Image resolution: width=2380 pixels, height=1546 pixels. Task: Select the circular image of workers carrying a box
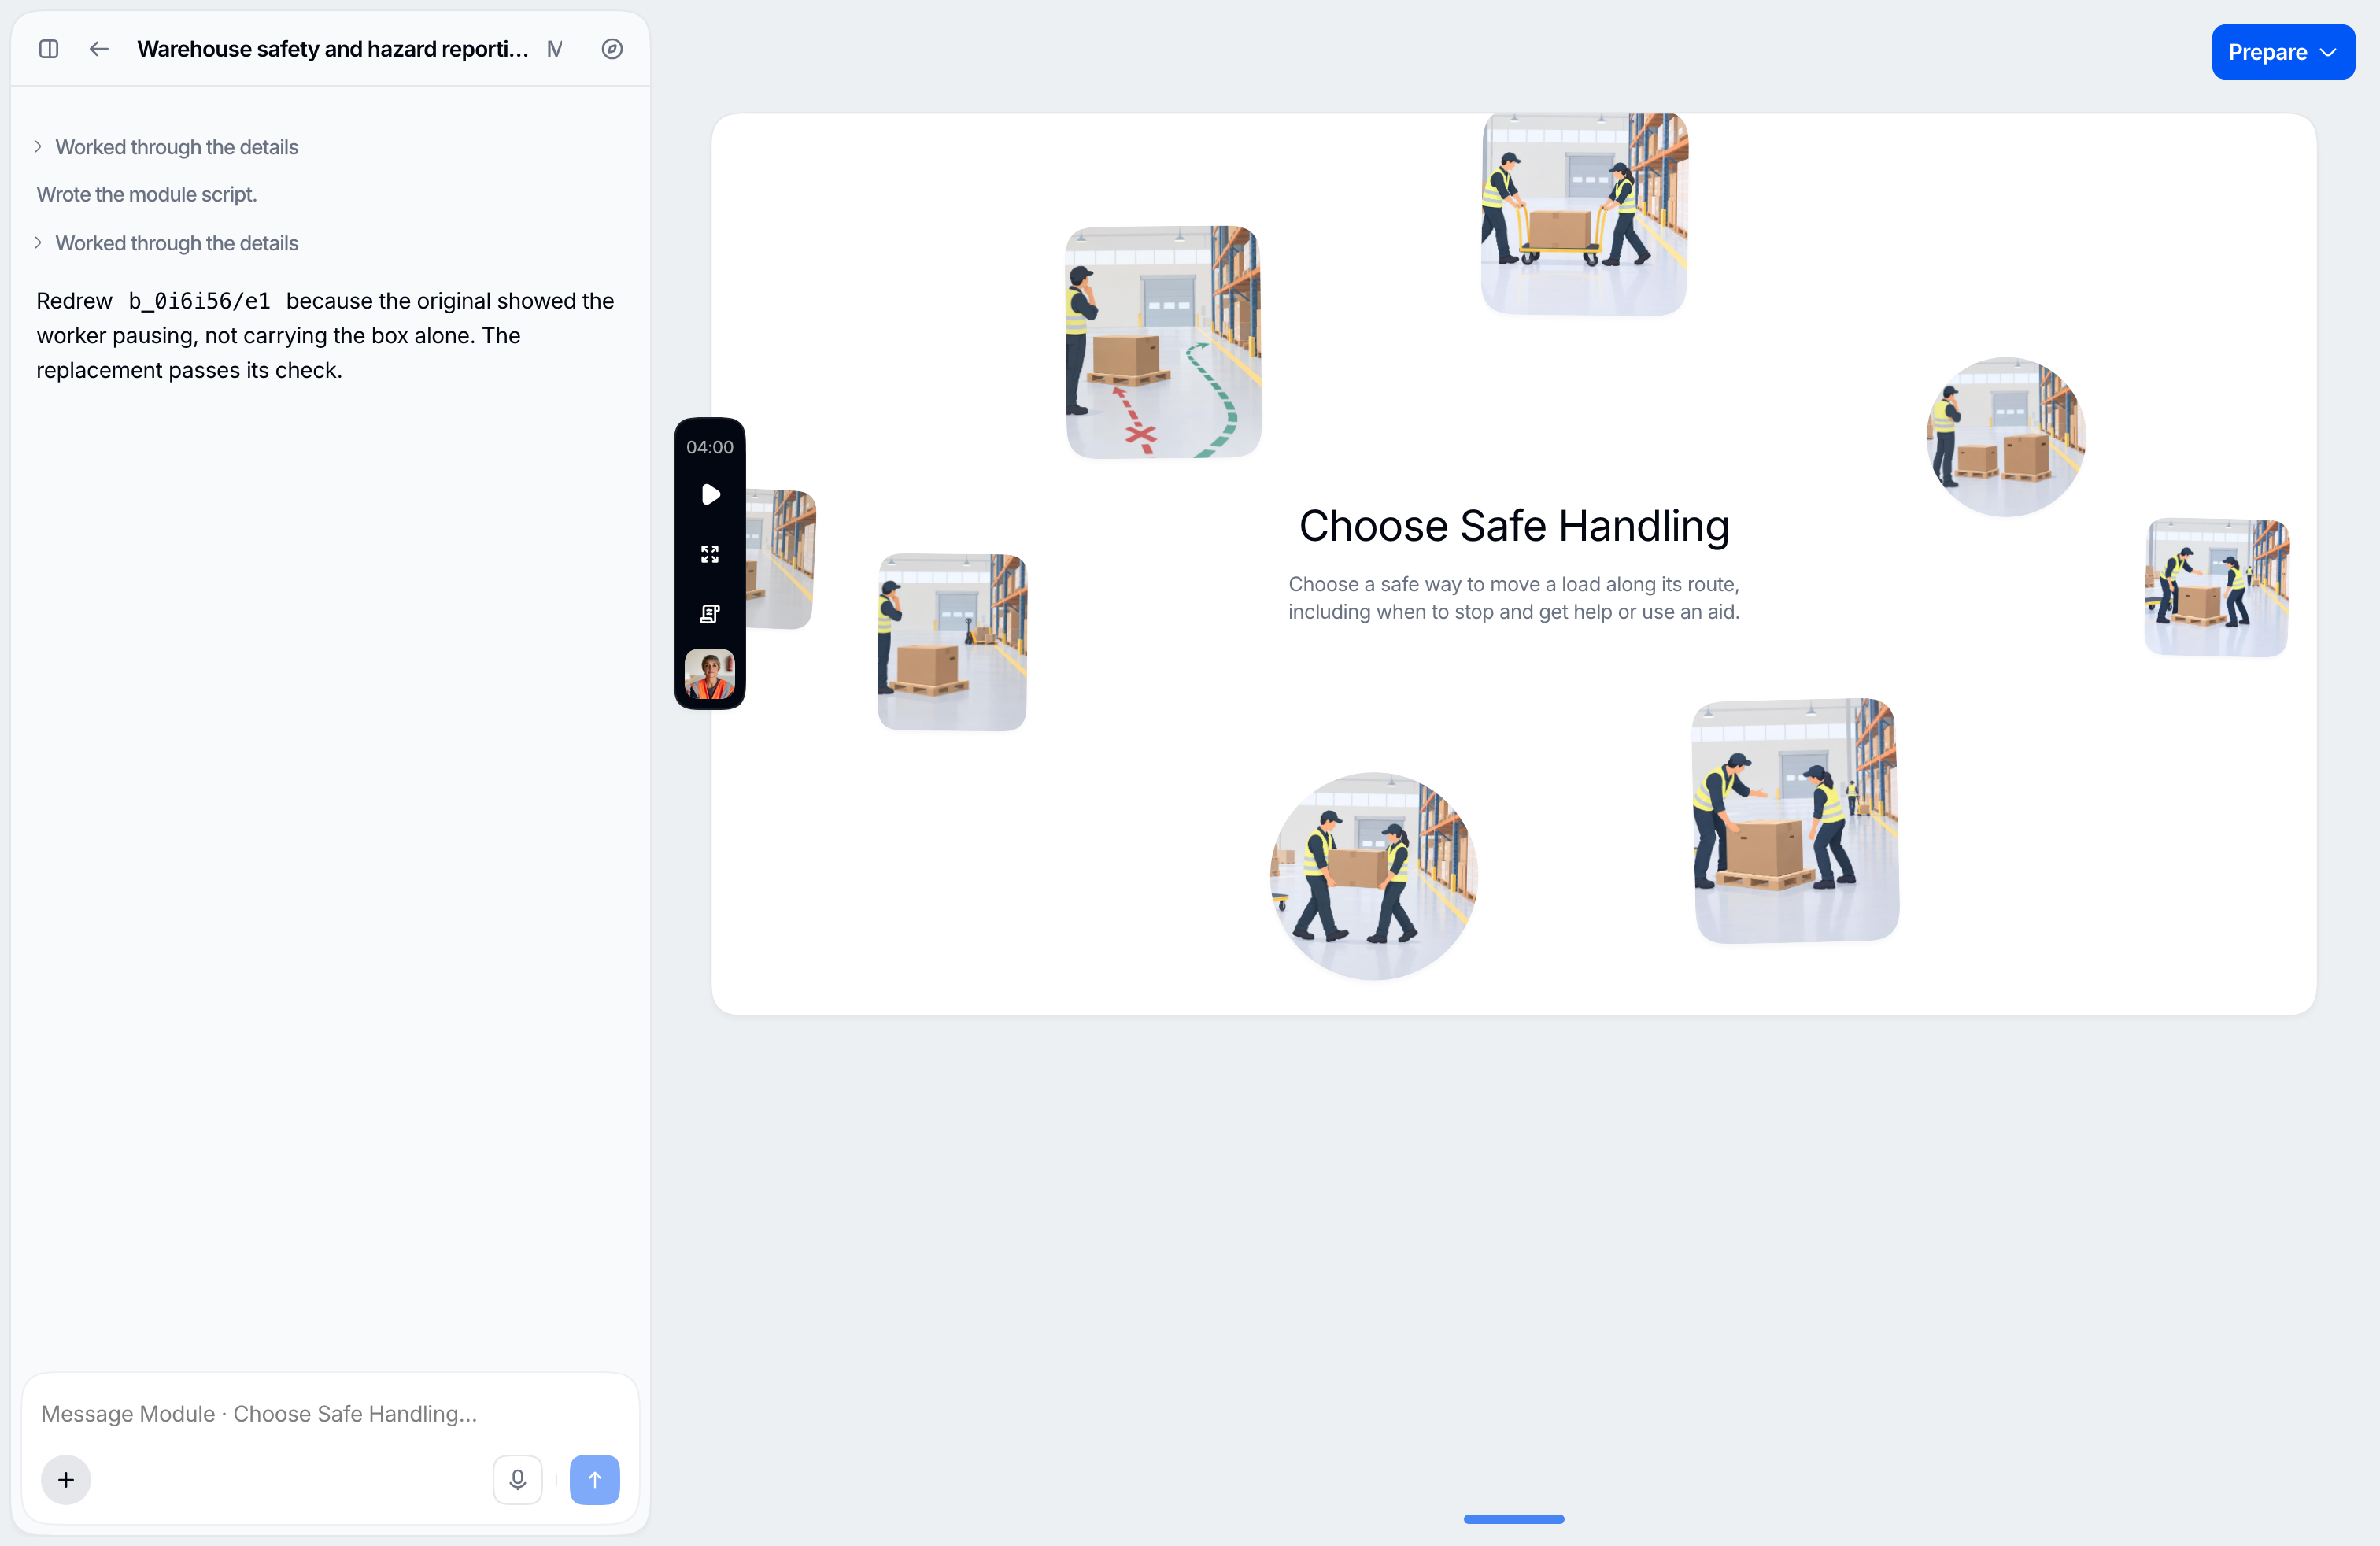click(1373, 876)
